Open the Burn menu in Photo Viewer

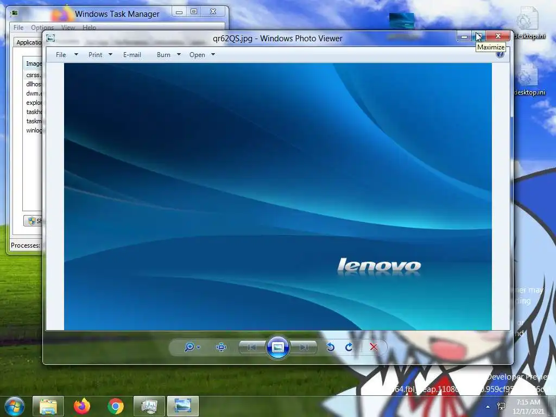click(x=163, y=55)
